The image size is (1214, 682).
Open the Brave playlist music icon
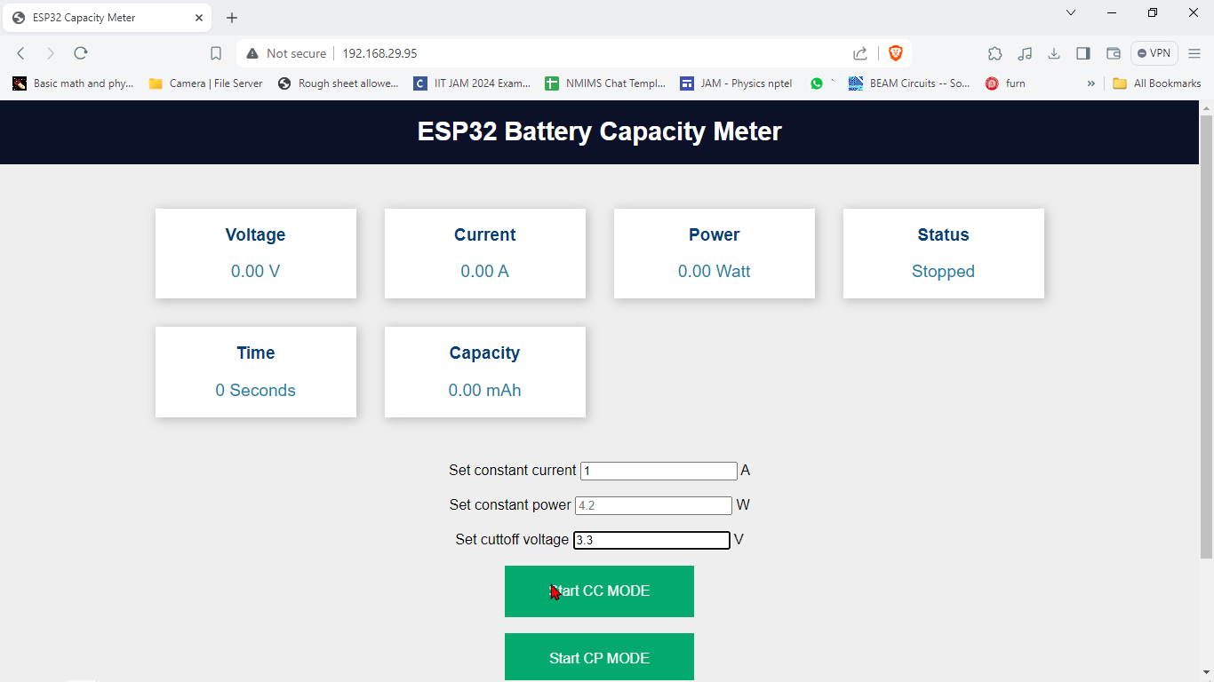[x=1025, y=53]
